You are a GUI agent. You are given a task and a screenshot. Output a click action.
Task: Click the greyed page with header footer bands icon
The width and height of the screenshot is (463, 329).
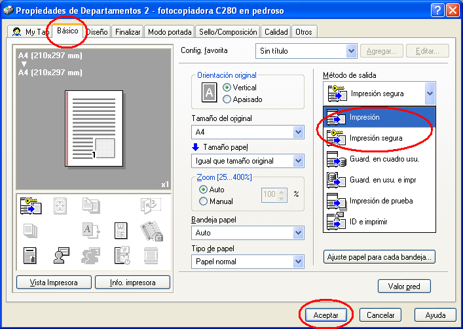coord(151,255)
